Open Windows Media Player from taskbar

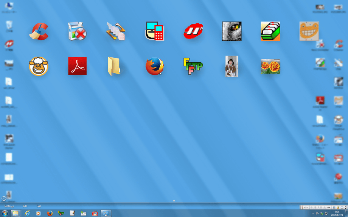[39, 213]
